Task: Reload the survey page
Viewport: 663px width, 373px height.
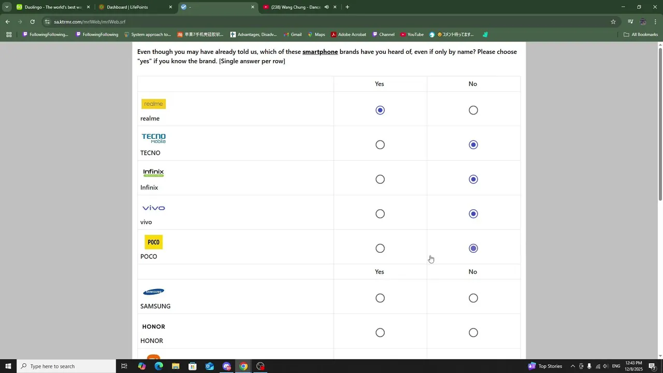Action: click(x=32, y=22)
